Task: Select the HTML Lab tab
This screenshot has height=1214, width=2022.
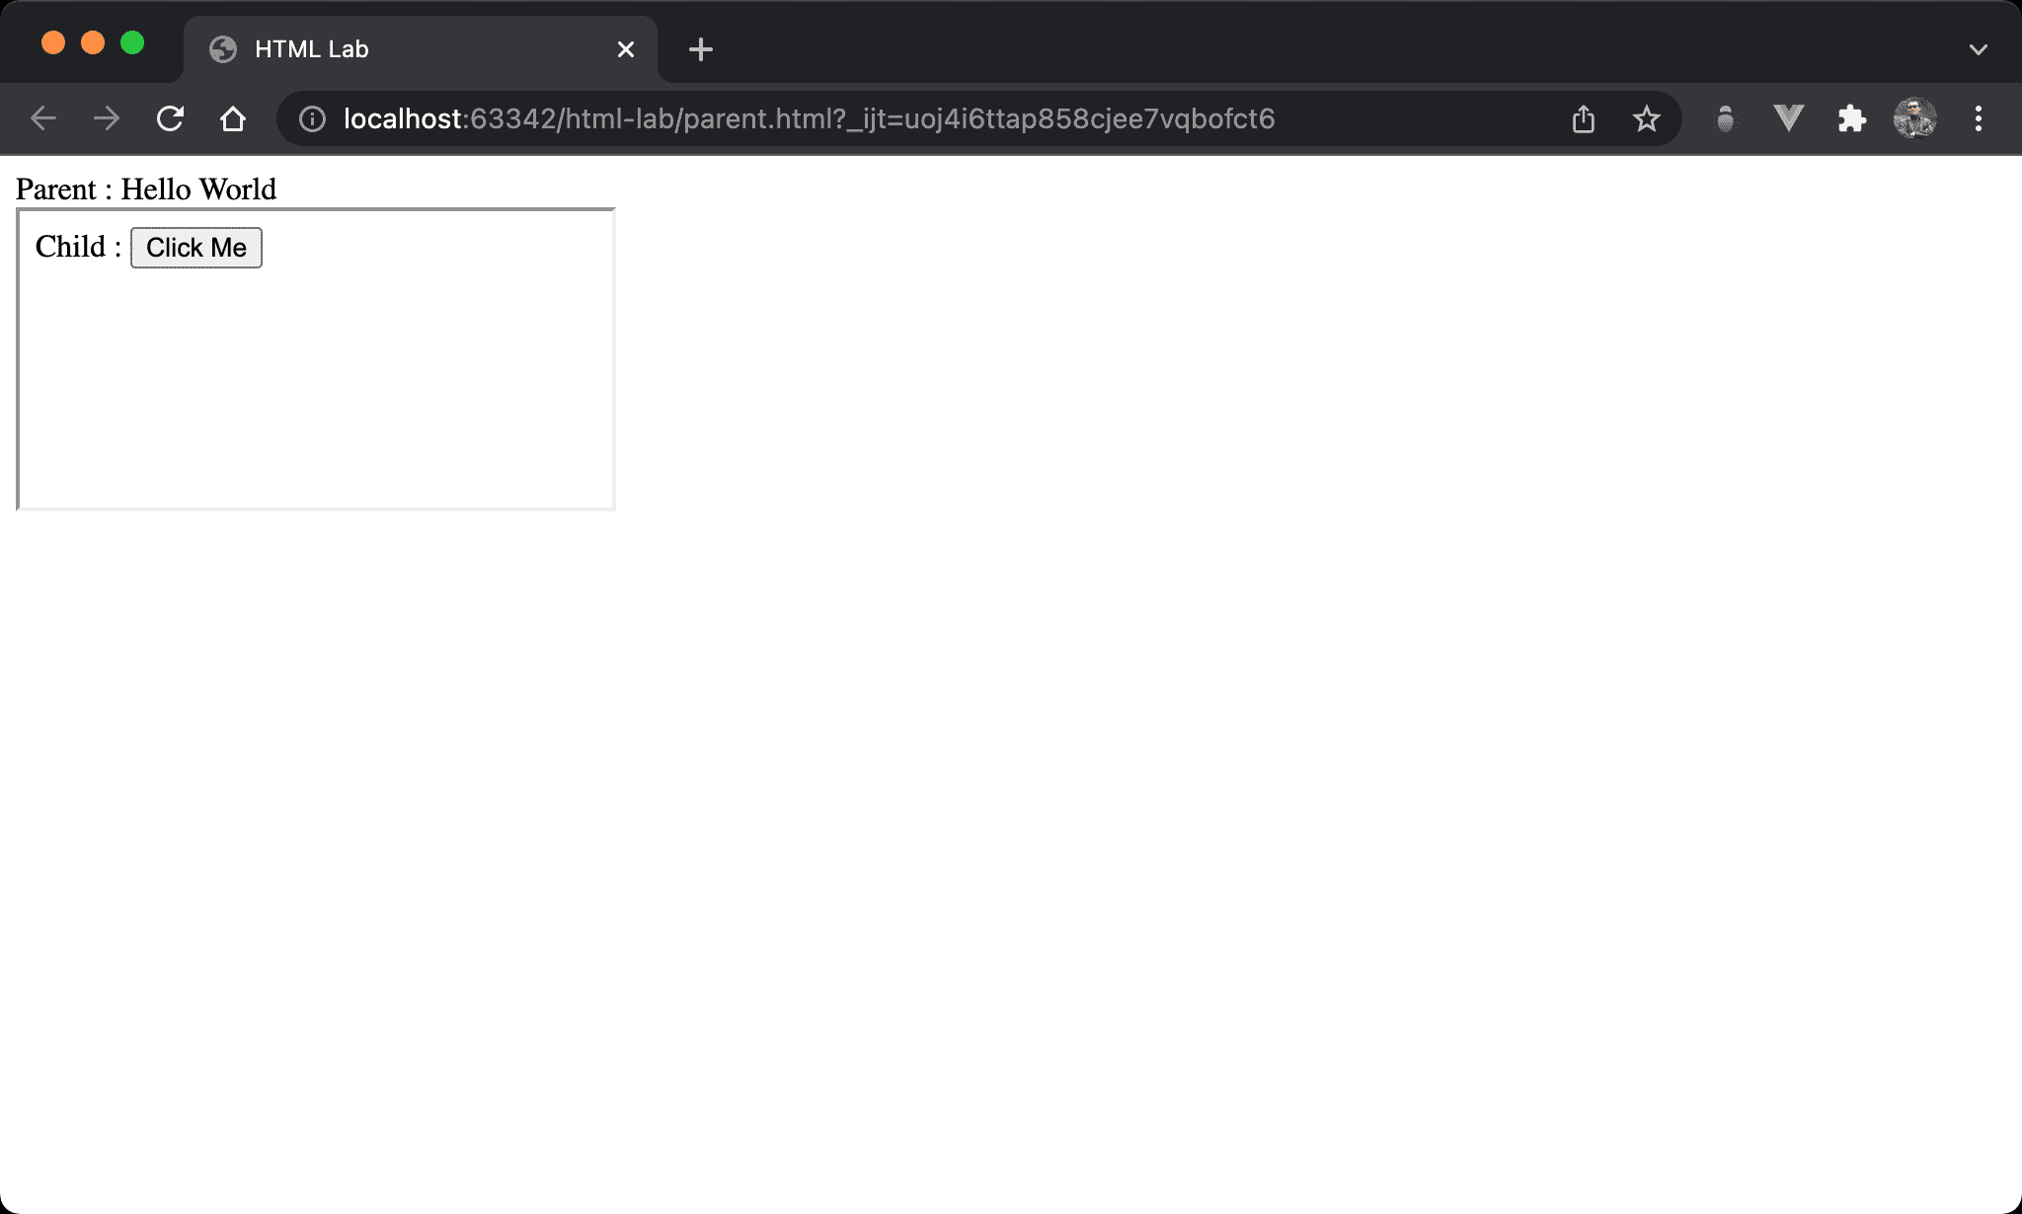Action: [x=395, y=49]
